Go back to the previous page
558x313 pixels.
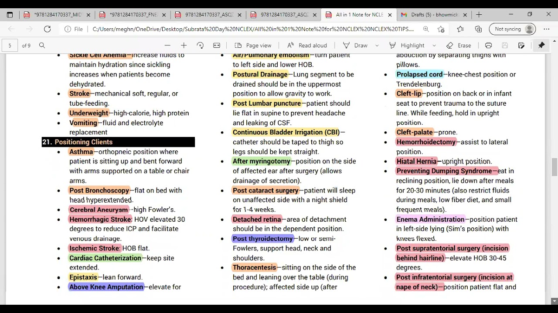coord(11,29)
